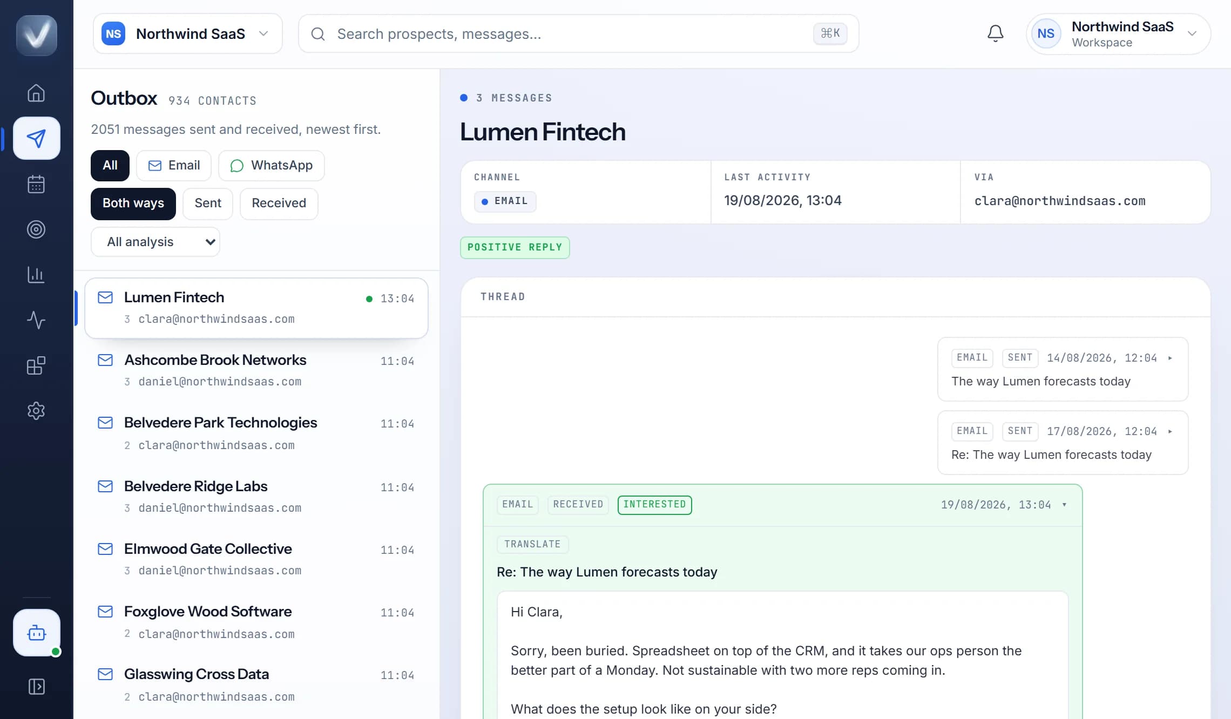Click the Positive Reply badge
Image resolution: width=1231 pixels, height=719 pixels.
tap(515, 247)
